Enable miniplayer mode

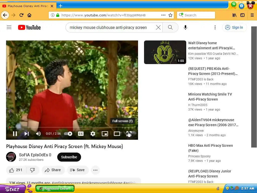point(105,134)
